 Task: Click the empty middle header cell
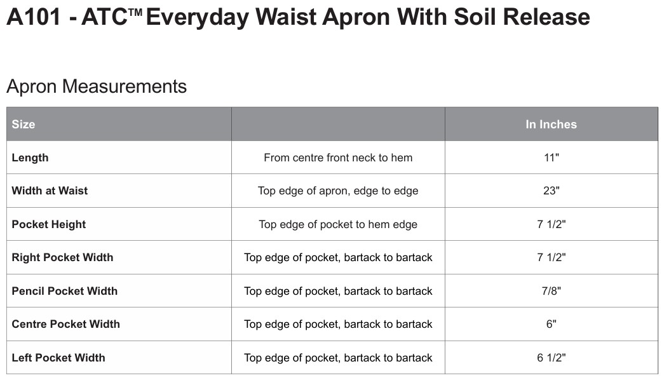pyautogui.click(x=338, y=125)
